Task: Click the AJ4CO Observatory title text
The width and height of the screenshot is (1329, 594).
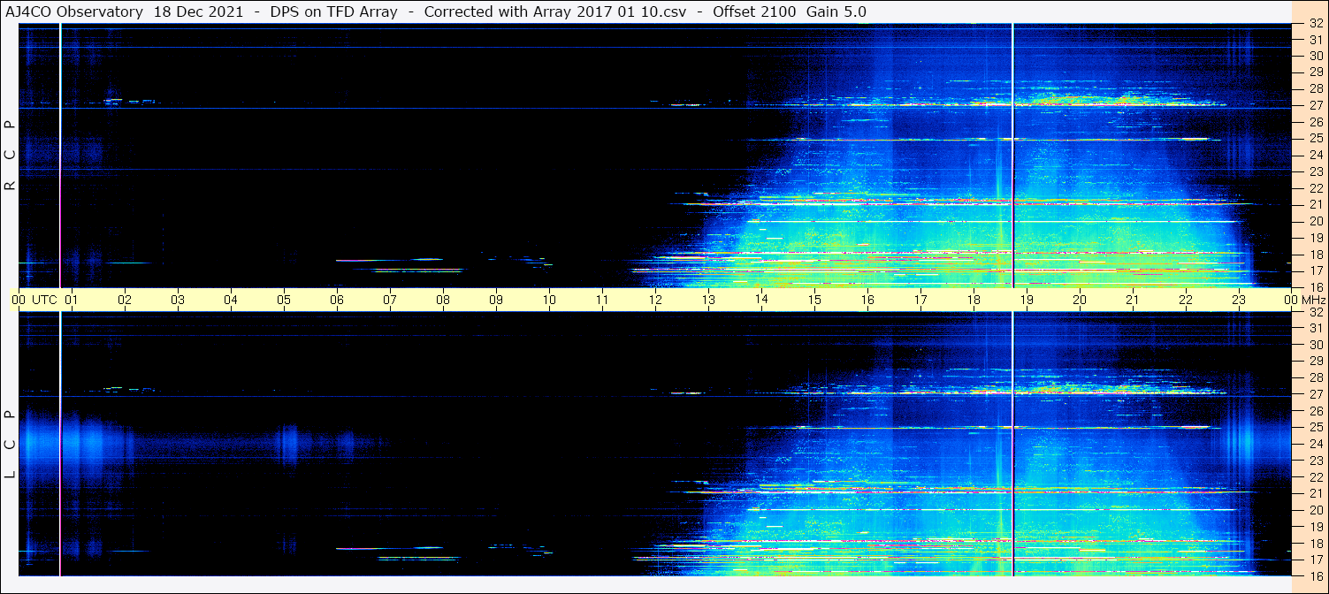Action: point(74,11)
